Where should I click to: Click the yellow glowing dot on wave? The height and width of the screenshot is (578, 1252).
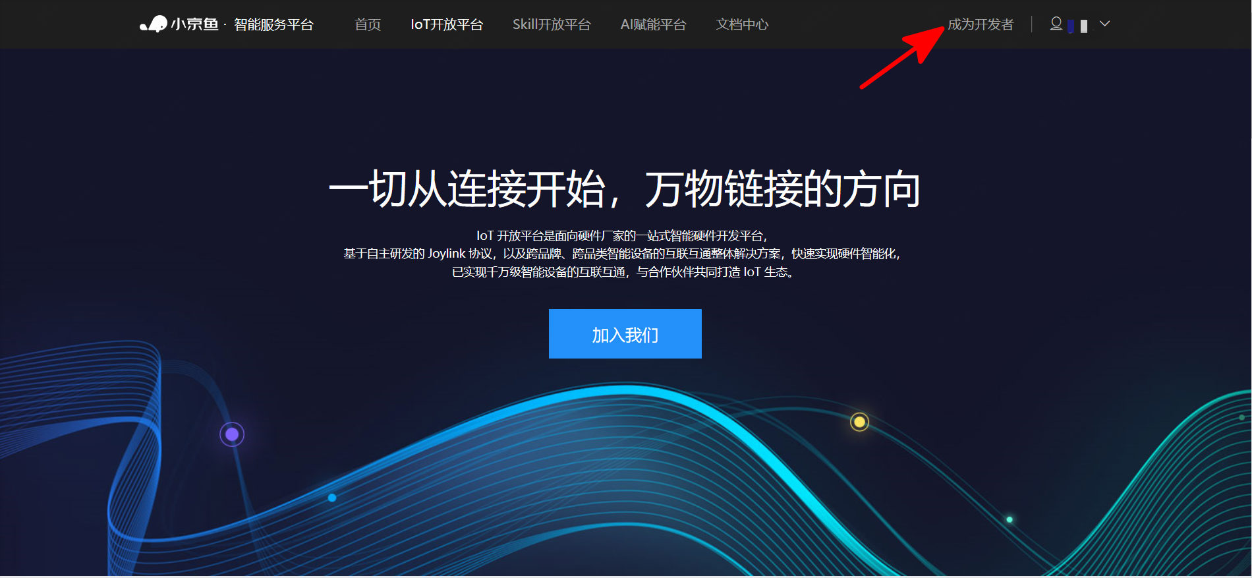859,422
